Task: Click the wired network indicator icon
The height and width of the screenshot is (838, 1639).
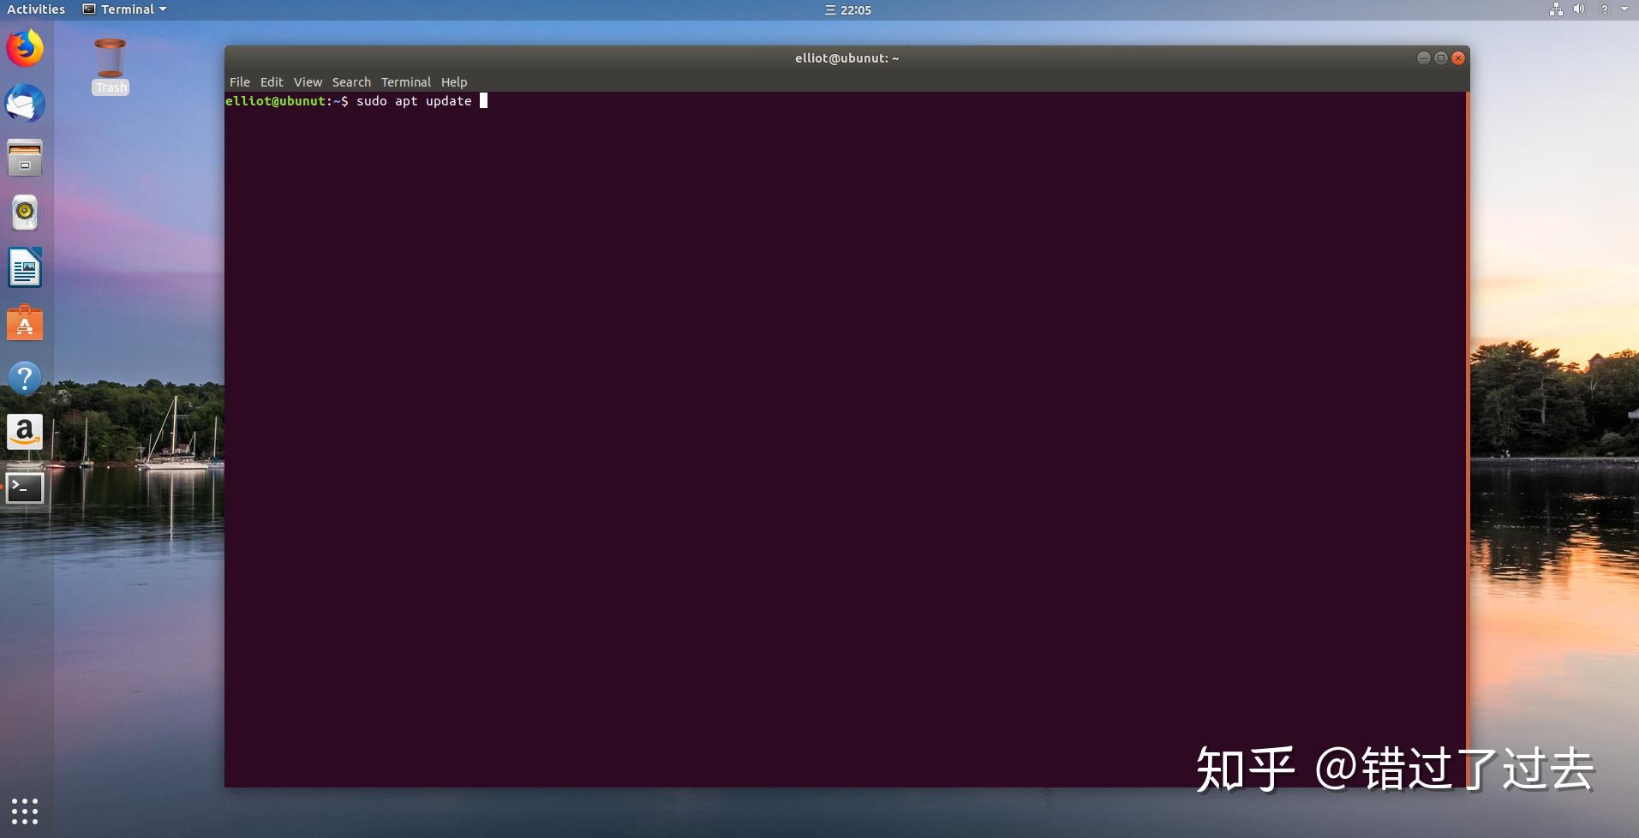Action: 1557,9
